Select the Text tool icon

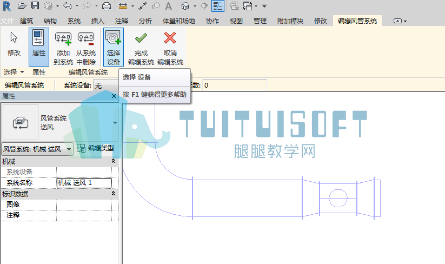(169, 5)
